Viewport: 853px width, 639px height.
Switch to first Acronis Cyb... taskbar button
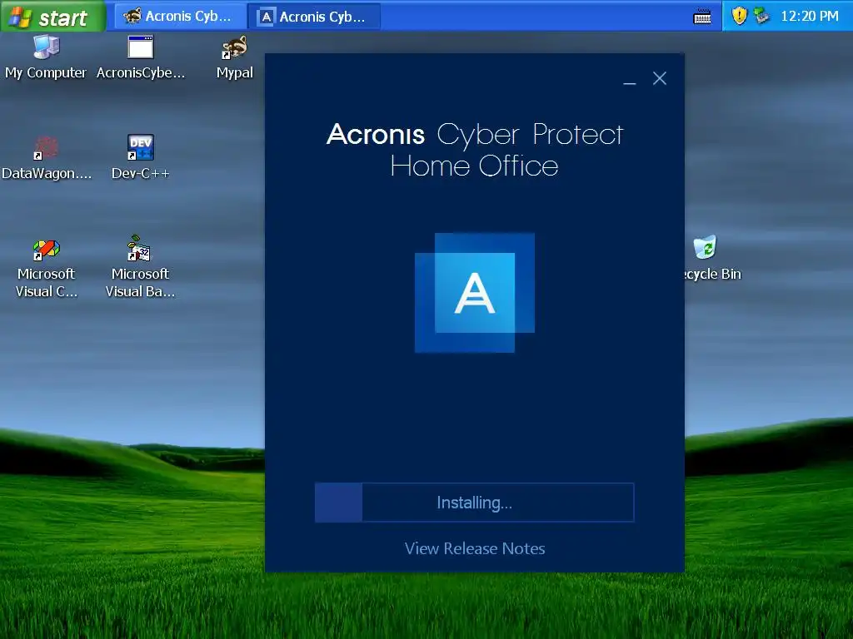(180, 17)
